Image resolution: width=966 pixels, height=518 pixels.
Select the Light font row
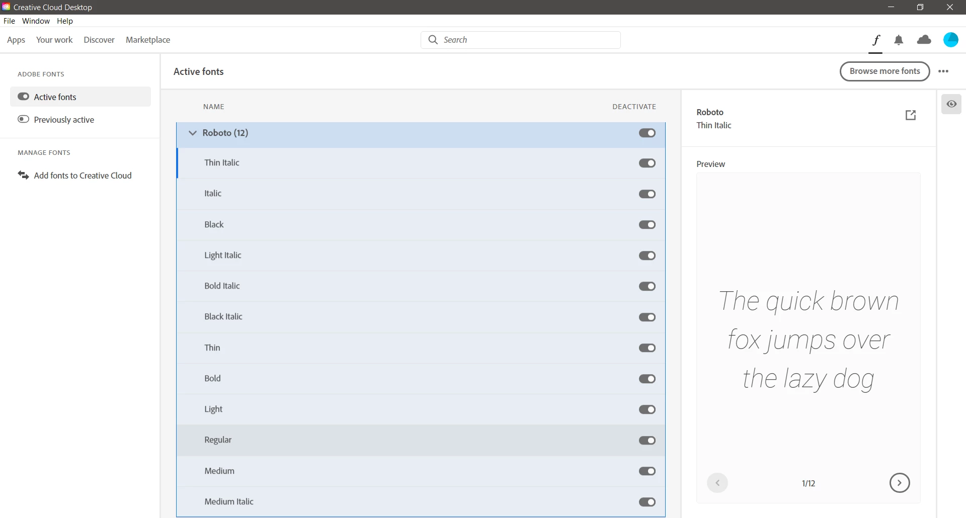pos(421,409)
